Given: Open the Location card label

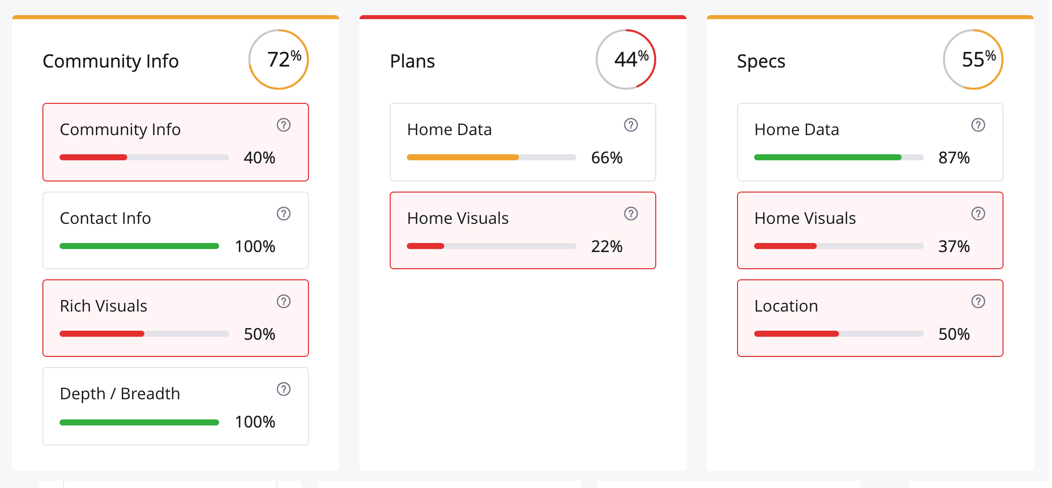Looking at the screenshot, I should pyautogui.click(x=786, y=306).
